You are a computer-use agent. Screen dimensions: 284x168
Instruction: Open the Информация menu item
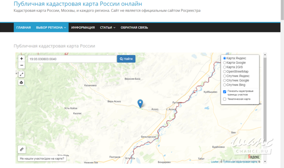pos(83,28)
